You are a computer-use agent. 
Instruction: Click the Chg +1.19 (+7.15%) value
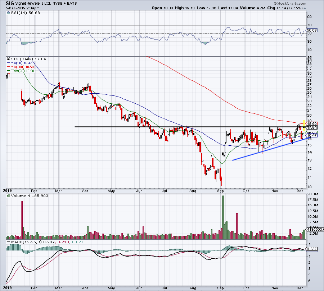click(x=285, y=8)
